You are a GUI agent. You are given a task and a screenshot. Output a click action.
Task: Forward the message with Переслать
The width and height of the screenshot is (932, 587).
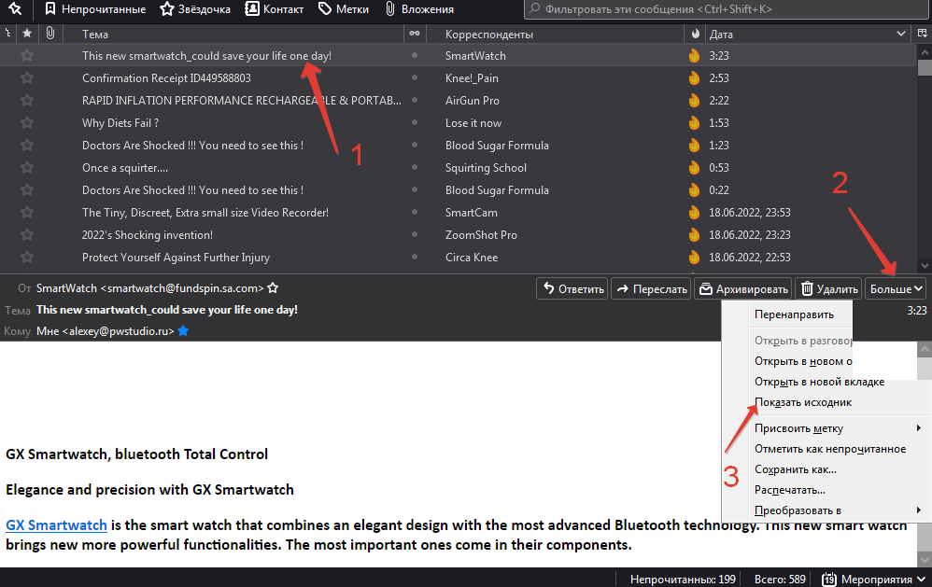[x=651, y=288]
